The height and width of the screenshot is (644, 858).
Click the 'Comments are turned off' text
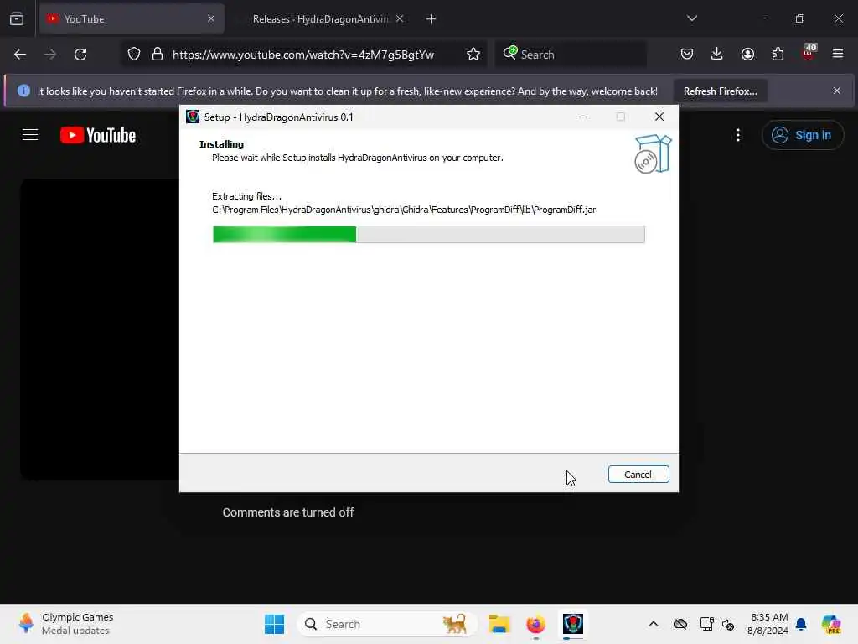point(288,512)
